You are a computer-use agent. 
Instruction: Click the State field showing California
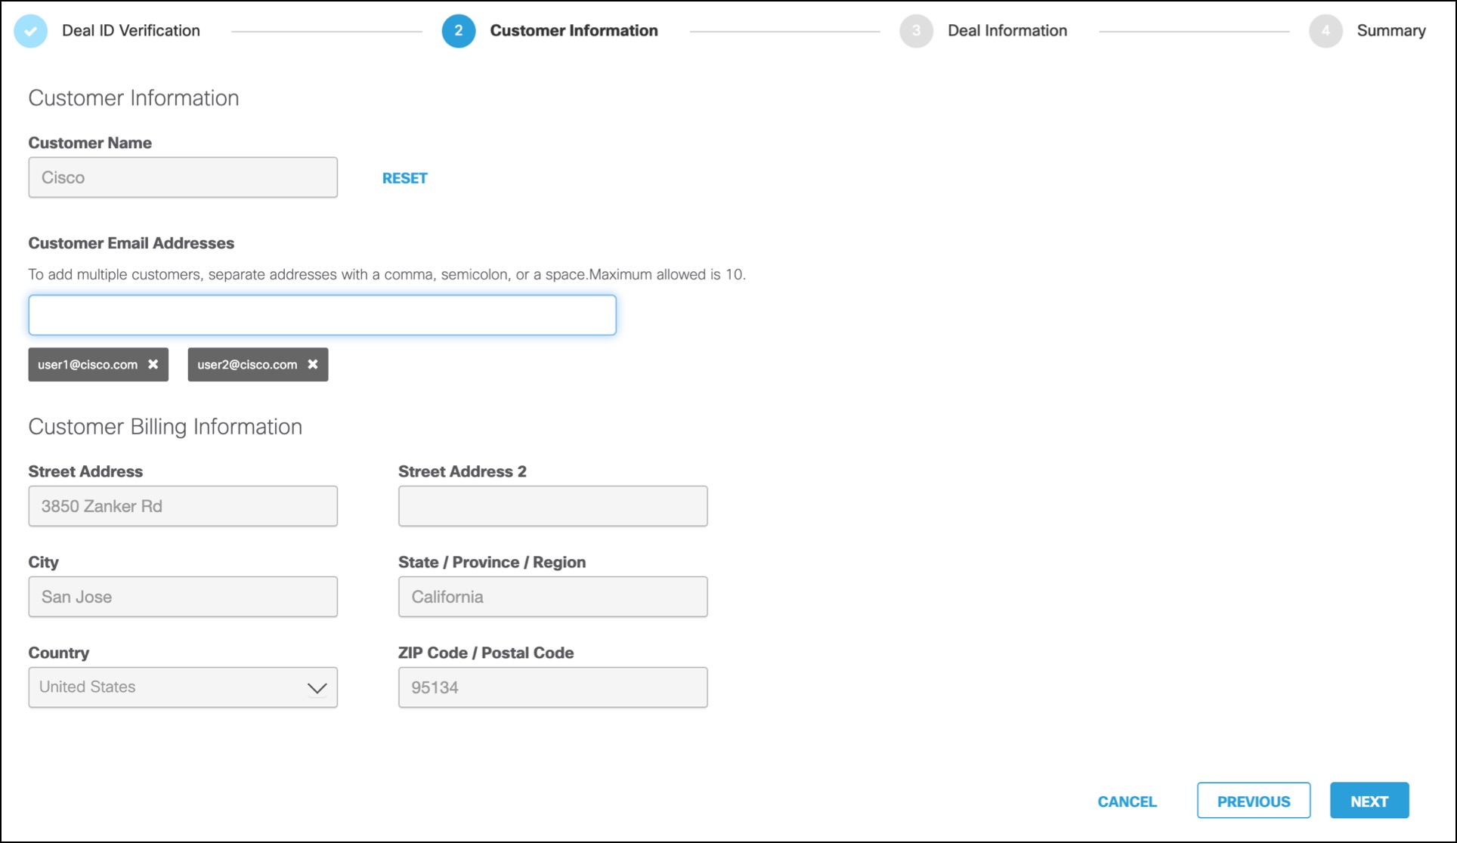point(552,597)
